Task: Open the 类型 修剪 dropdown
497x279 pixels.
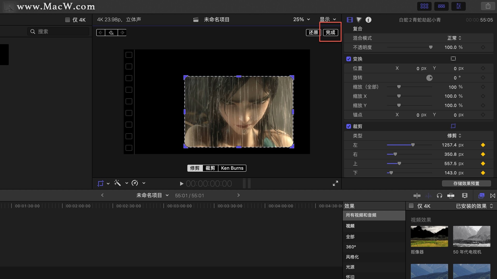Action: (x=454, y=136)
